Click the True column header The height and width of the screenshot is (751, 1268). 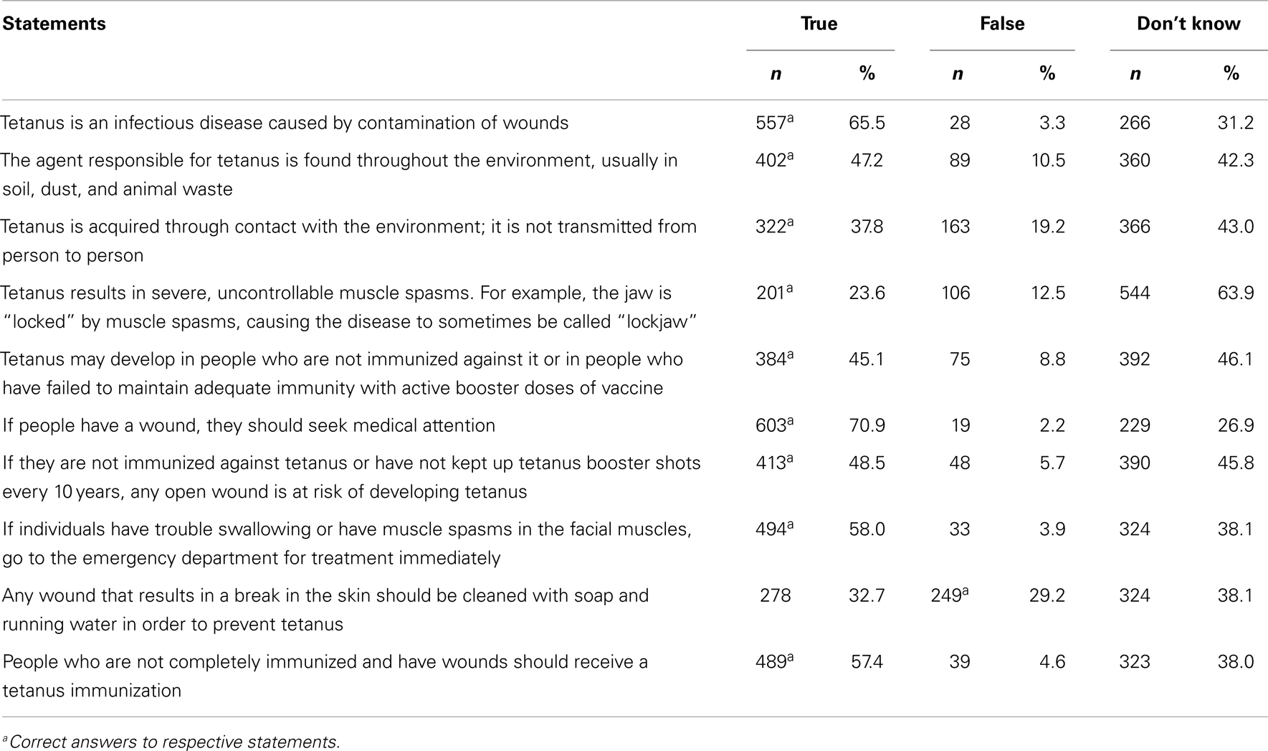point(819,24)
